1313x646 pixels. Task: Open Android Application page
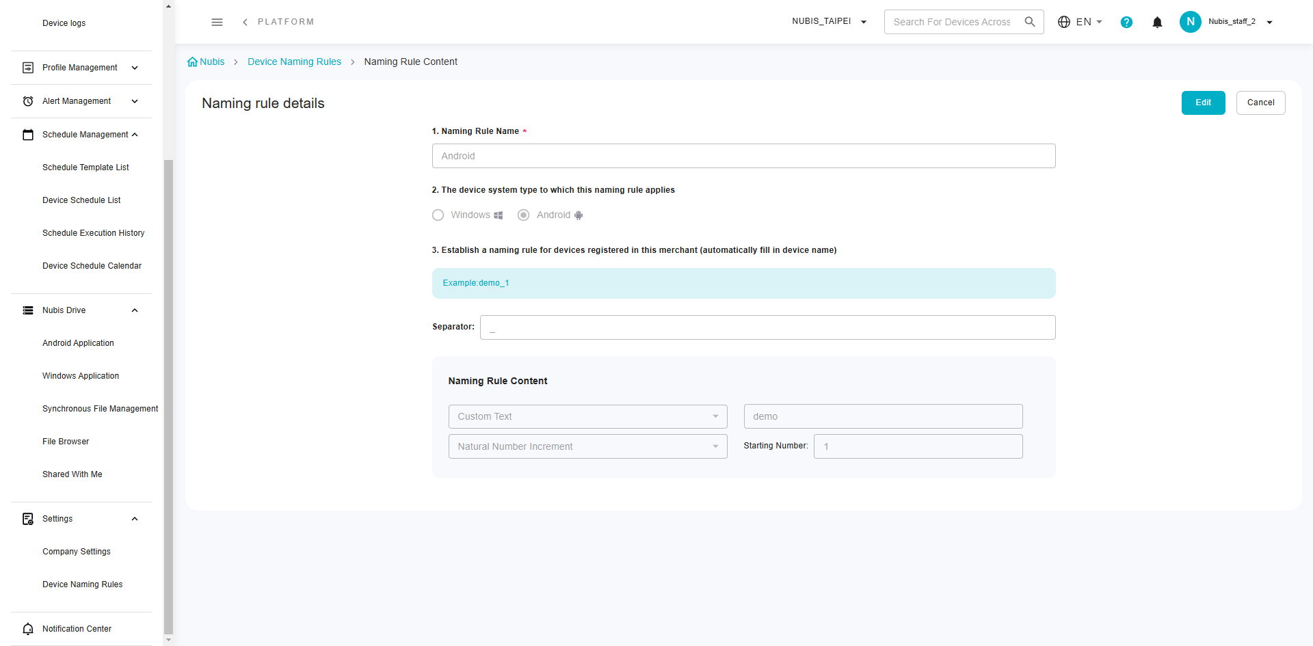pos(78,343)
